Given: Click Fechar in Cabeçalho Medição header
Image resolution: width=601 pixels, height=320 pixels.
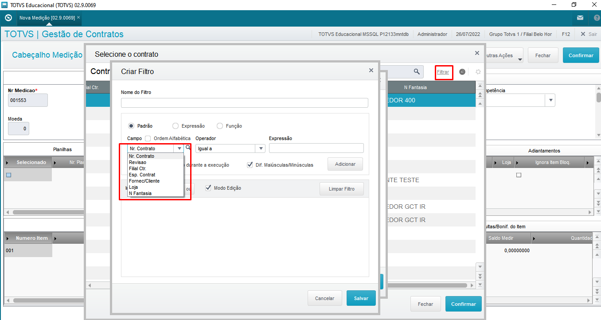Looking at the screenshot, I should pyautogui.click(x=543, y=55).
